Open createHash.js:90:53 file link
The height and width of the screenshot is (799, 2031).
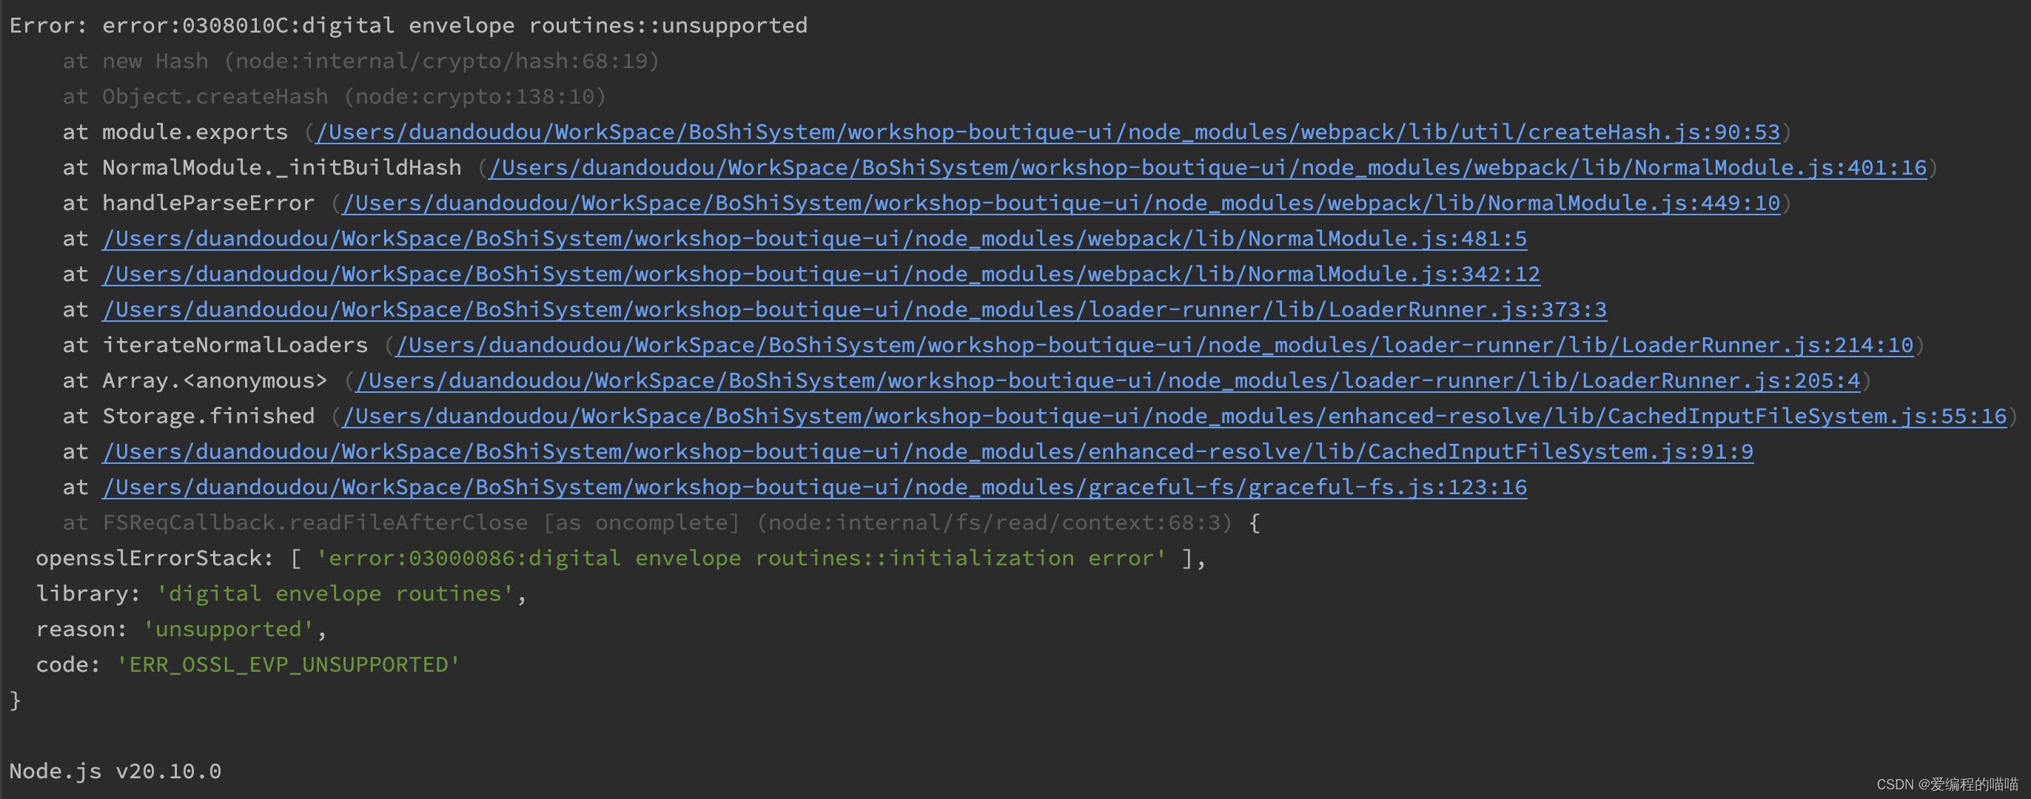(x=1047, y=132)
